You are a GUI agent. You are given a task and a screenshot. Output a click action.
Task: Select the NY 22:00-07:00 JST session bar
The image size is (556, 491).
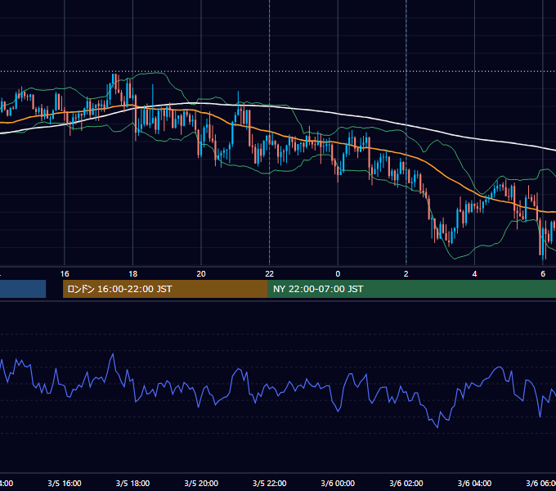[411, 289]
